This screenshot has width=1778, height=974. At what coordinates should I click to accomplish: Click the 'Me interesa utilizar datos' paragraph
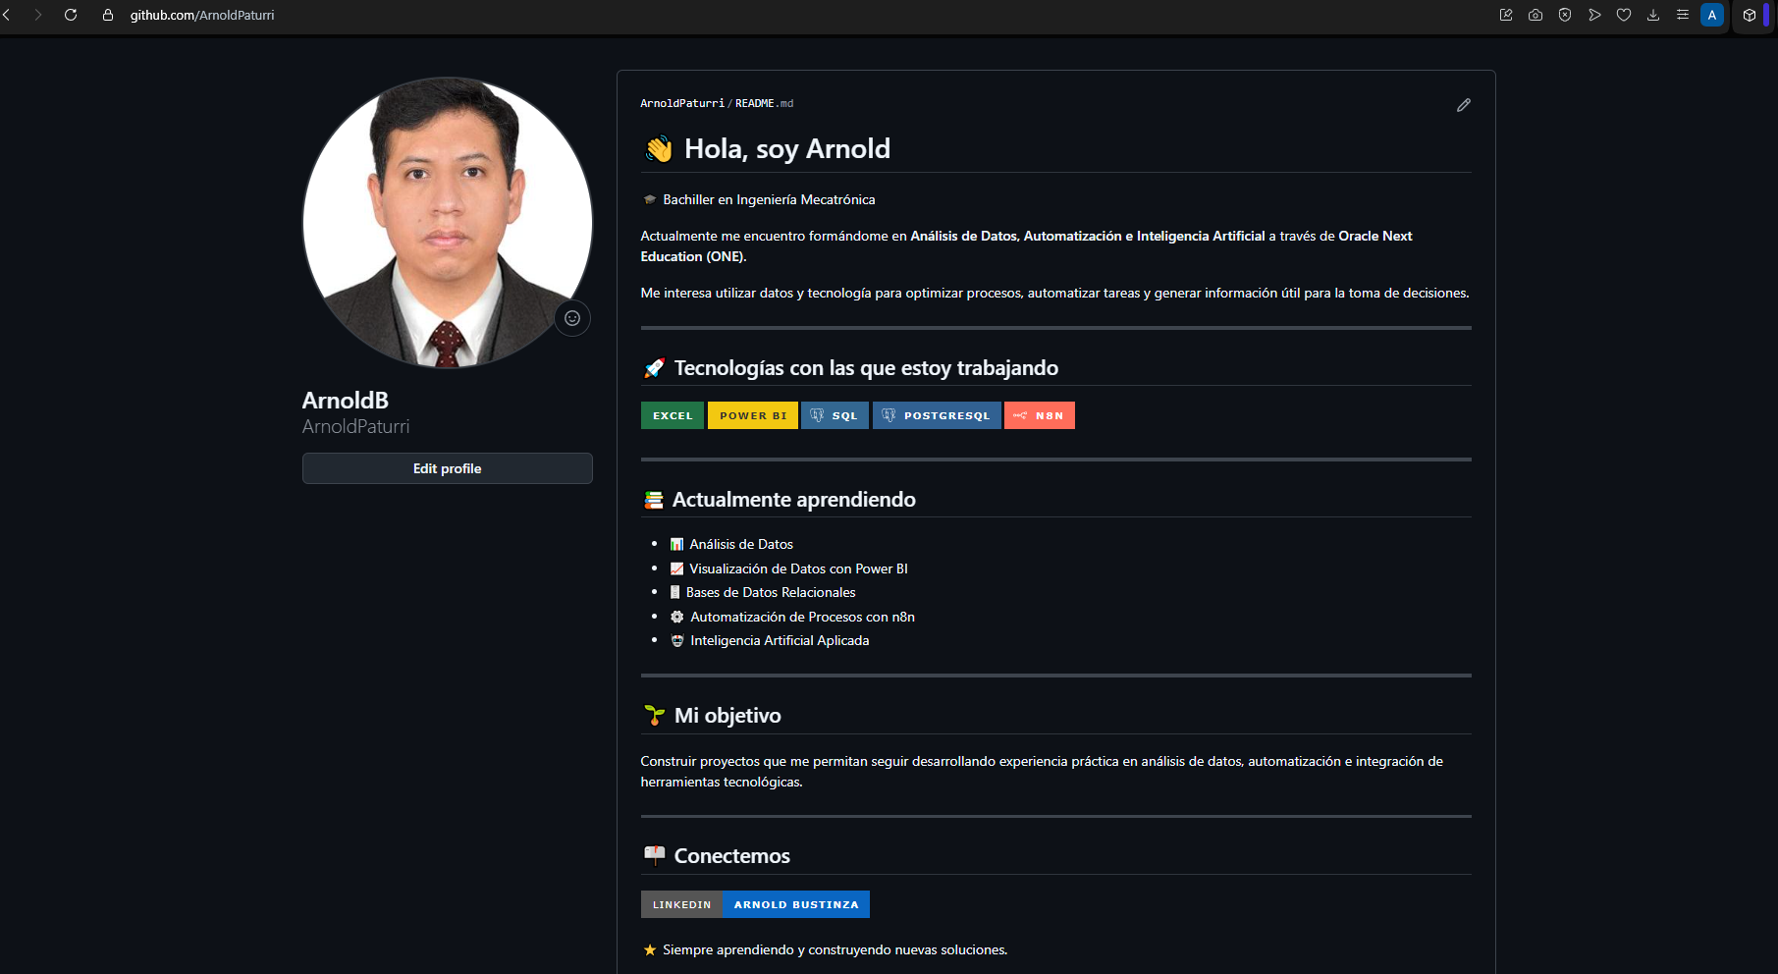(1055, 293)
